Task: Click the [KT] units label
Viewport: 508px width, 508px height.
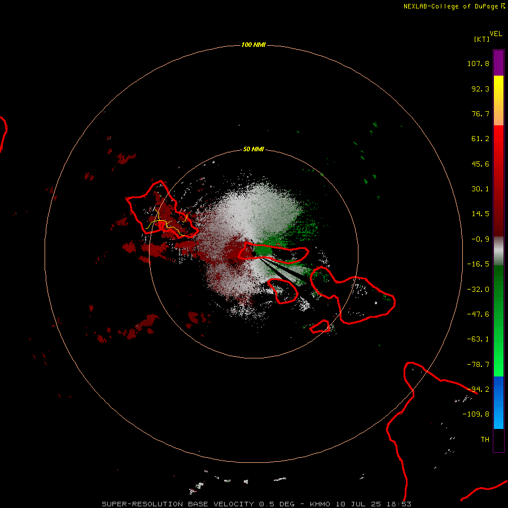Action: (481, 39)
